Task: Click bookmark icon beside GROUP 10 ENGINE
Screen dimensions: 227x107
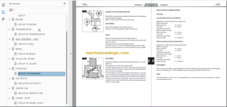Action: 15,25
